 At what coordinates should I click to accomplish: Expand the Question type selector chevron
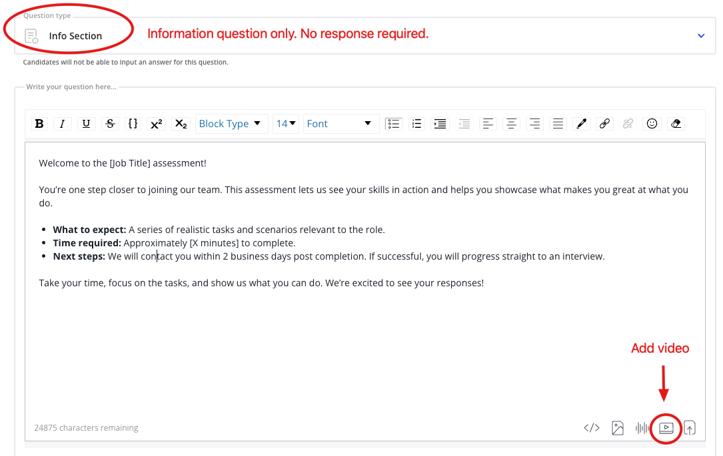point(701,36)
